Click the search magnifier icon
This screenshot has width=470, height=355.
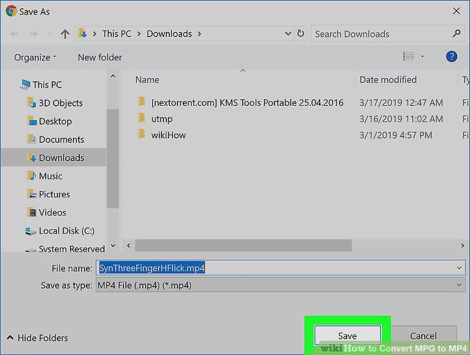[457, 34]
